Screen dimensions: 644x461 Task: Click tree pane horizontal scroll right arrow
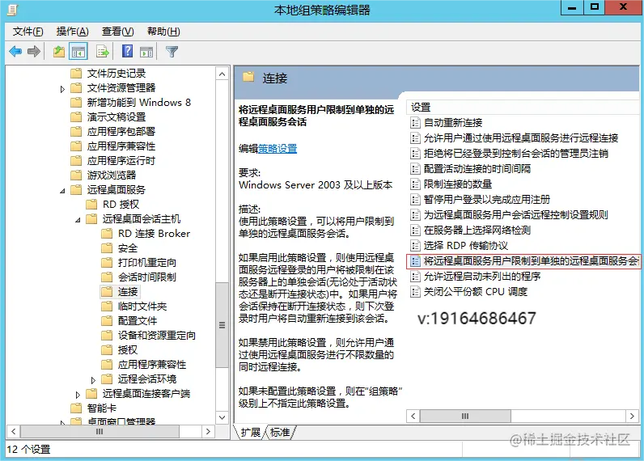click(208, 431)
